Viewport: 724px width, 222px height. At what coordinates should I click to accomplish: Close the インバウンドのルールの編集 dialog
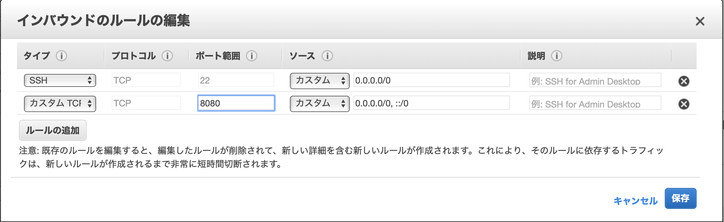700,22
